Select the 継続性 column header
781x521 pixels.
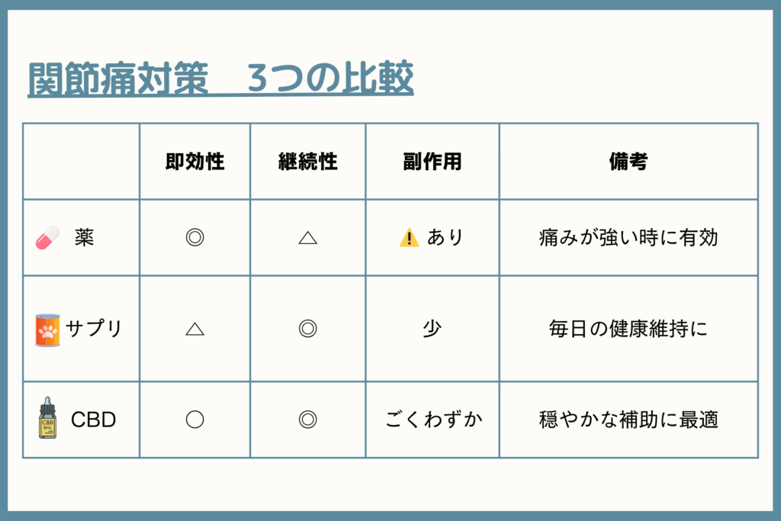pos(308,162)
